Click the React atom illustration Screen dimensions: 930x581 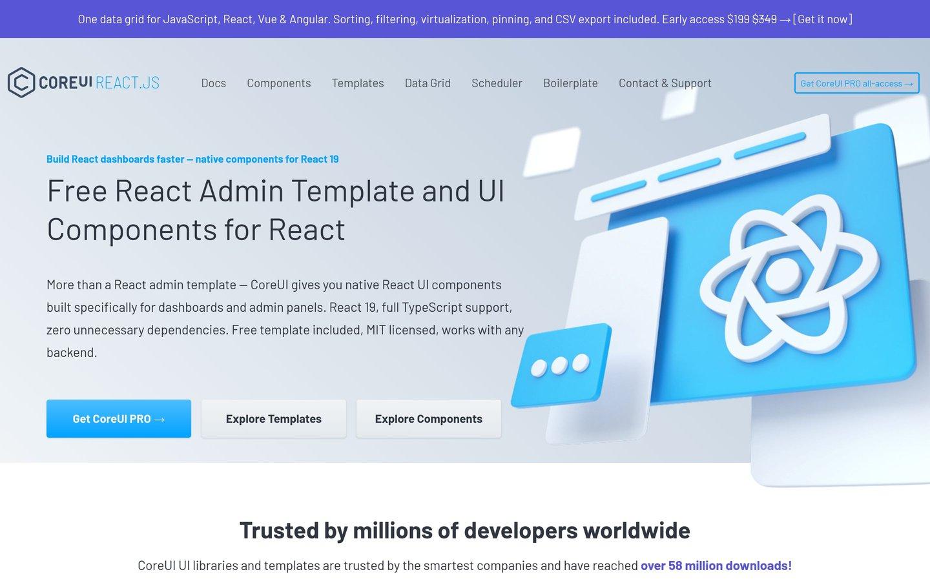coord(789,277)
